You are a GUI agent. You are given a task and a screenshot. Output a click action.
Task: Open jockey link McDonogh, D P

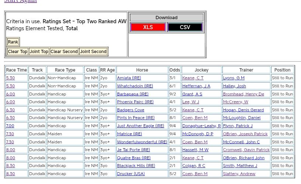pos(198,134)
